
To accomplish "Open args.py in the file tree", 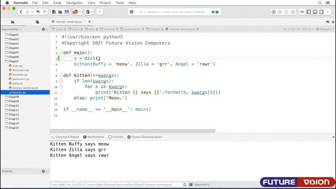I will tap(17, 66).
